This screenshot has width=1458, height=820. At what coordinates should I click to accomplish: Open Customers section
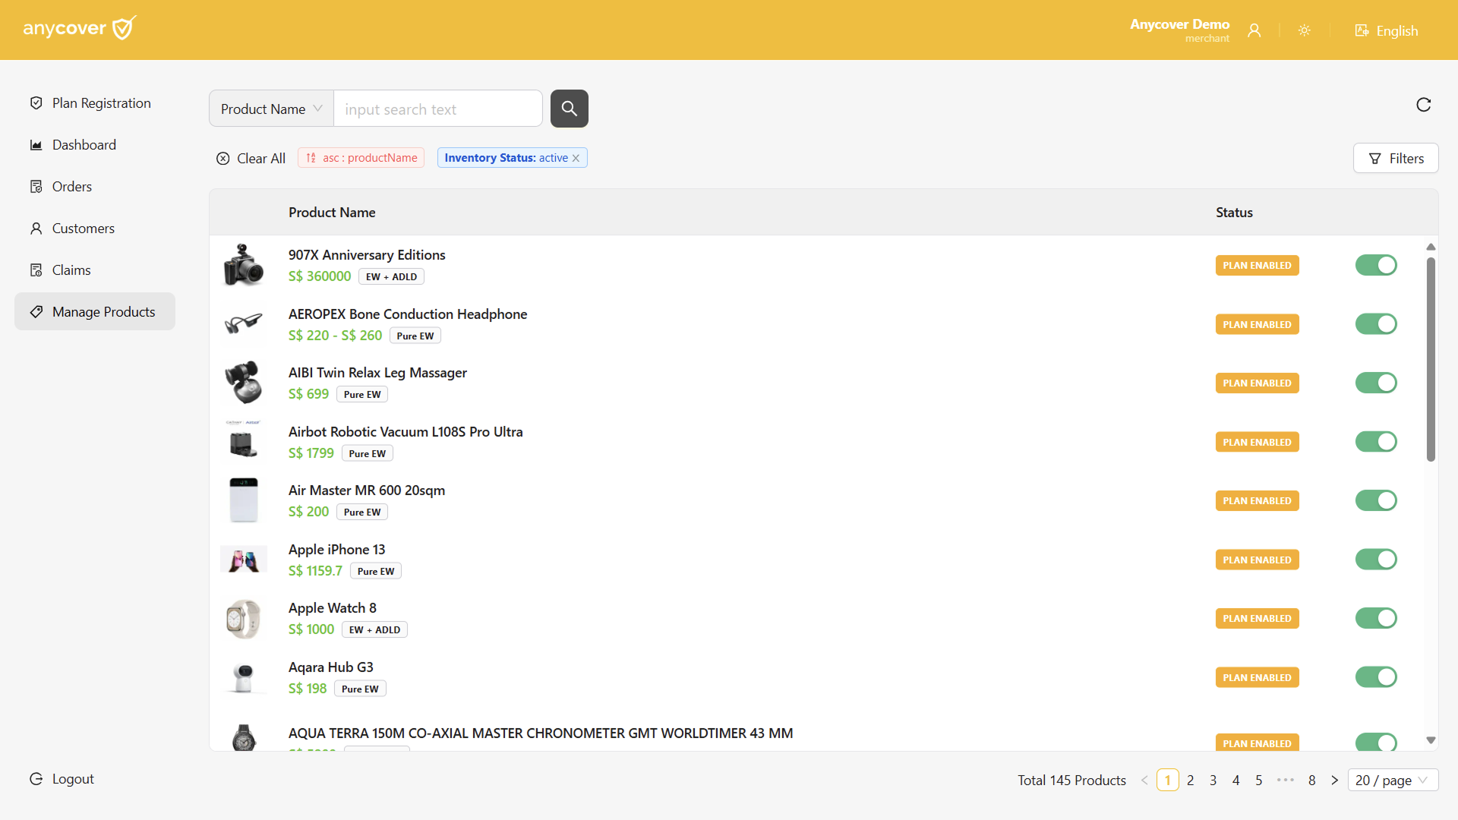pyautogui.click(x=95, y=228)
